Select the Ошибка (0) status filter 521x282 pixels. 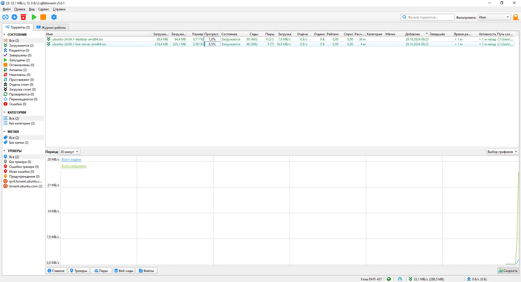23,104
